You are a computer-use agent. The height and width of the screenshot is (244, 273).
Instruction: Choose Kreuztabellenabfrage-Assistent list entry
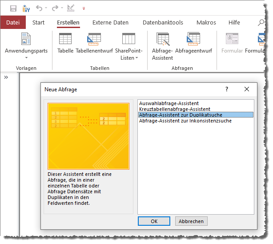click(x=175, y=109)
